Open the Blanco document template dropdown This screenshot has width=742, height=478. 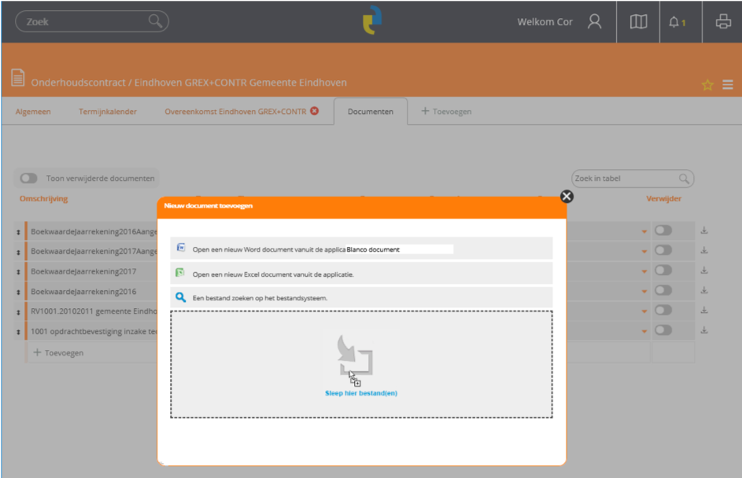[399, 249]
